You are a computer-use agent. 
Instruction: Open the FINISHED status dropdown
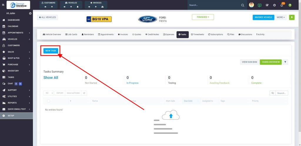pyautogui.click(x=203, y=17)
